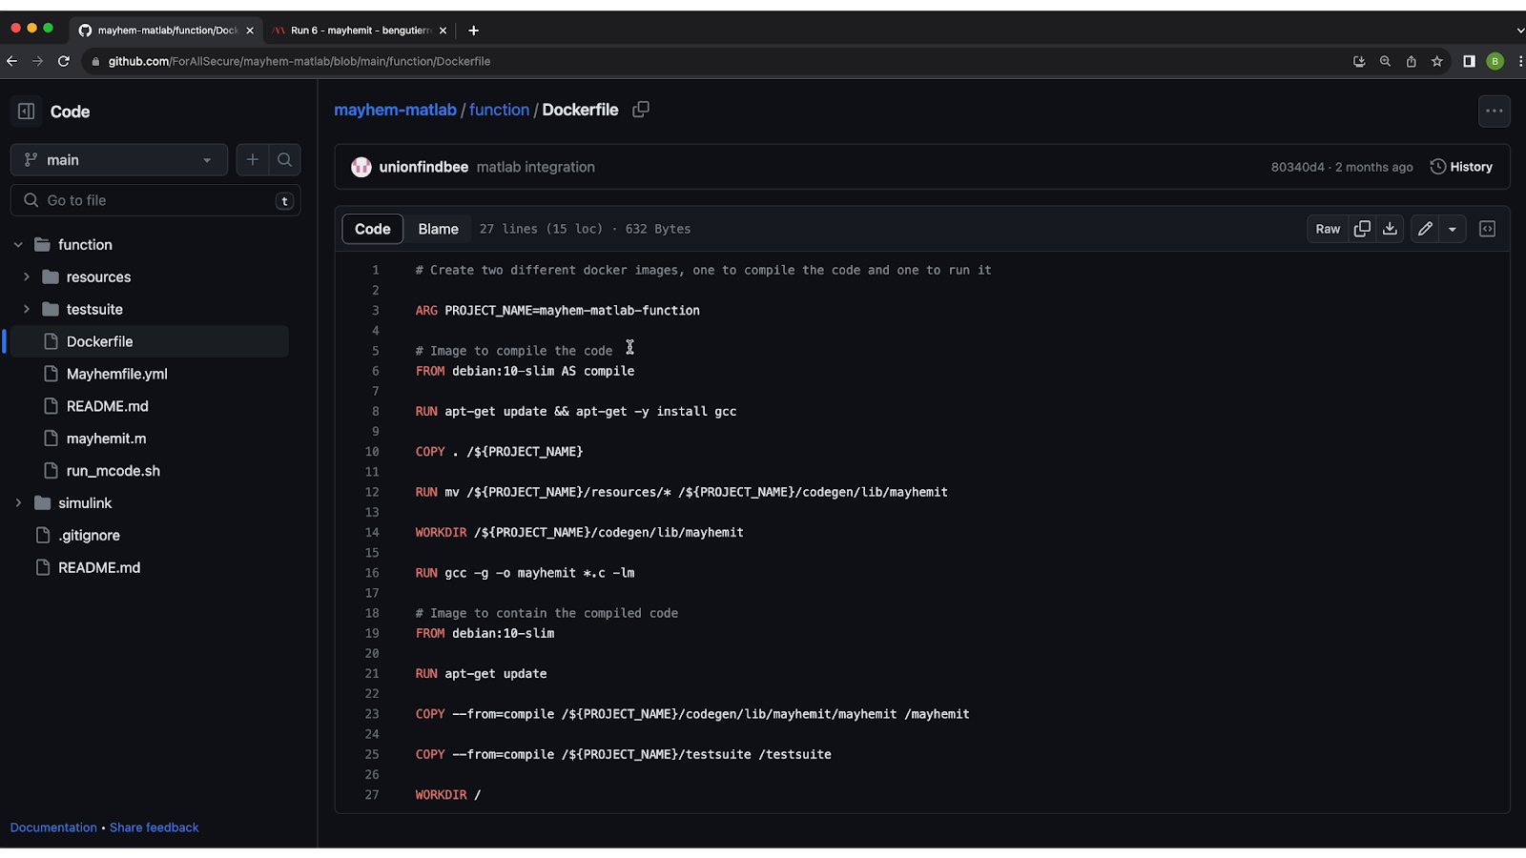Open commit 80340d4
Image resolution: width=1526 pixels, height=858 pixels.
coord(1297,167)
